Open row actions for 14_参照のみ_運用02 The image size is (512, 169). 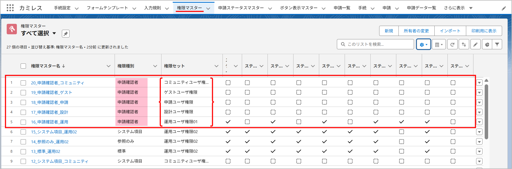pyautogui.click(x=479, y=142)
